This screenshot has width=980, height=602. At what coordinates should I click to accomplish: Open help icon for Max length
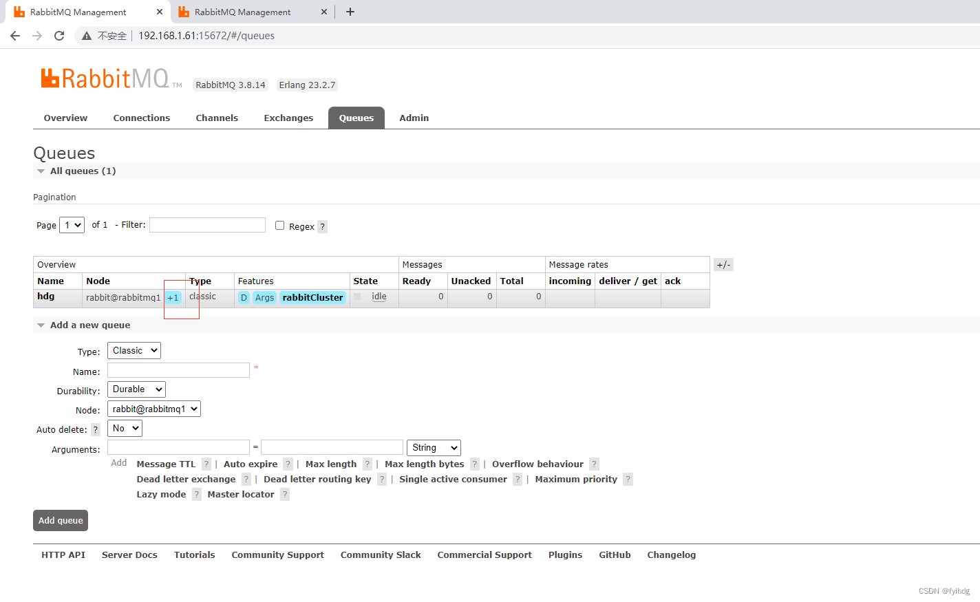click(x=367, y=464)
